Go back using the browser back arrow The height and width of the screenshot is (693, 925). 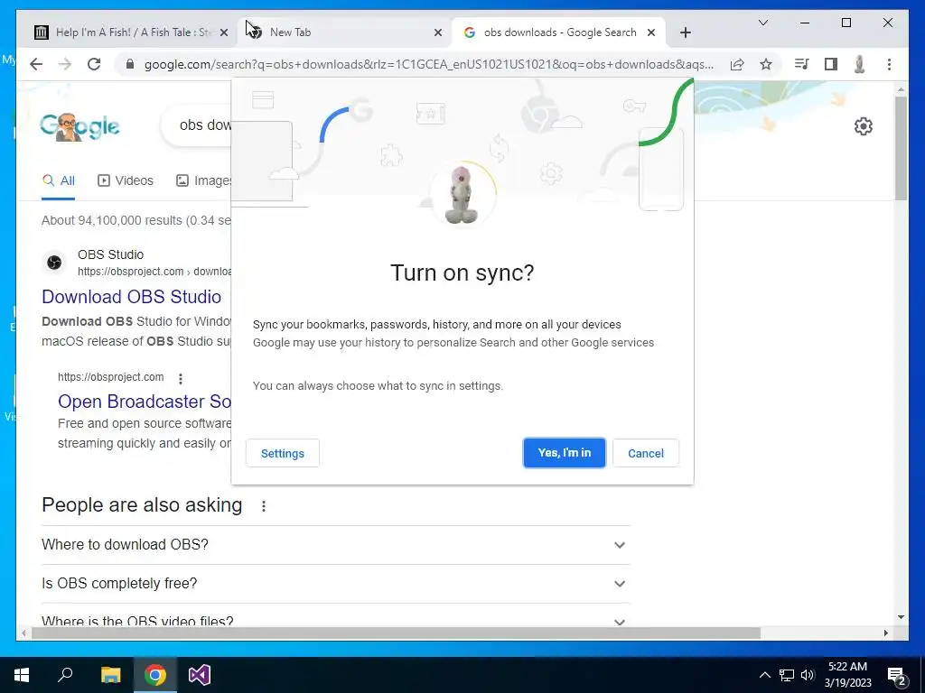pos(36,64)
